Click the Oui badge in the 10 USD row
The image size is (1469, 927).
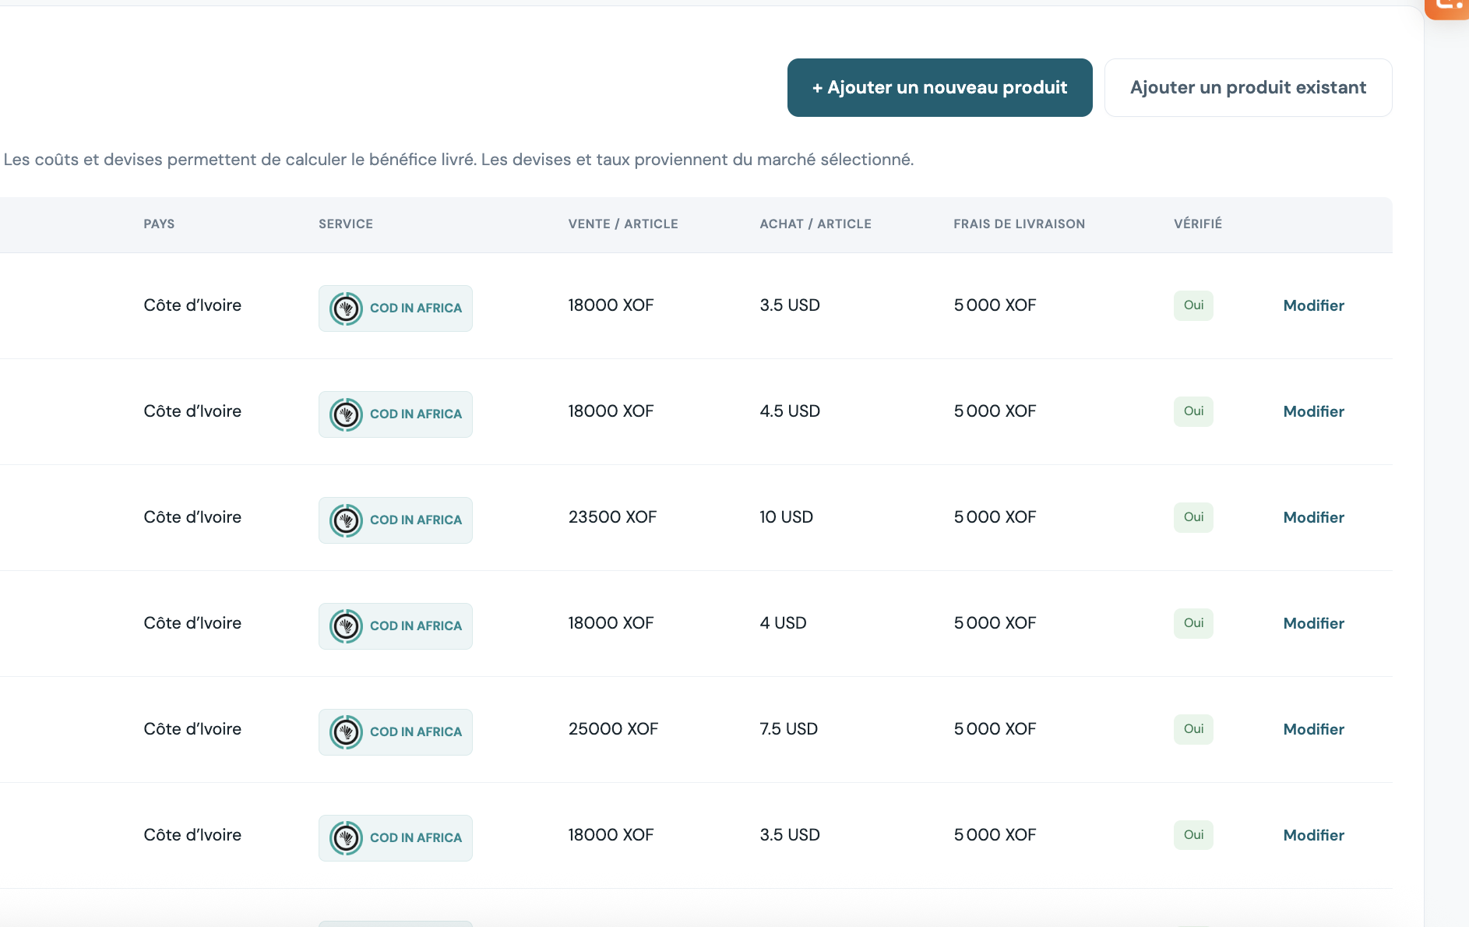tap(1193, 517)
